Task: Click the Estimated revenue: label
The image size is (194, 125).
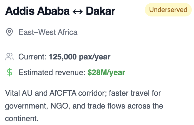Action: tap(52, 73)
